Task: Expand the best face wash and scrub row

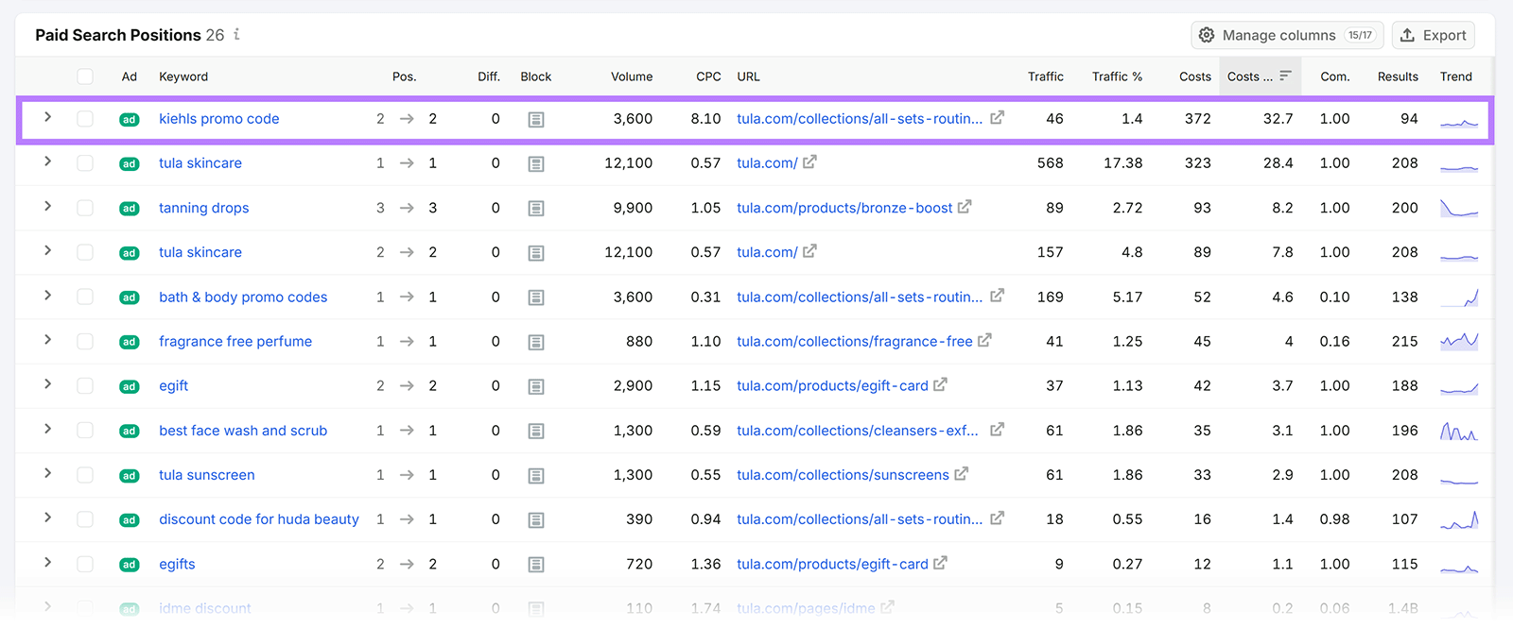Action: 47,428
